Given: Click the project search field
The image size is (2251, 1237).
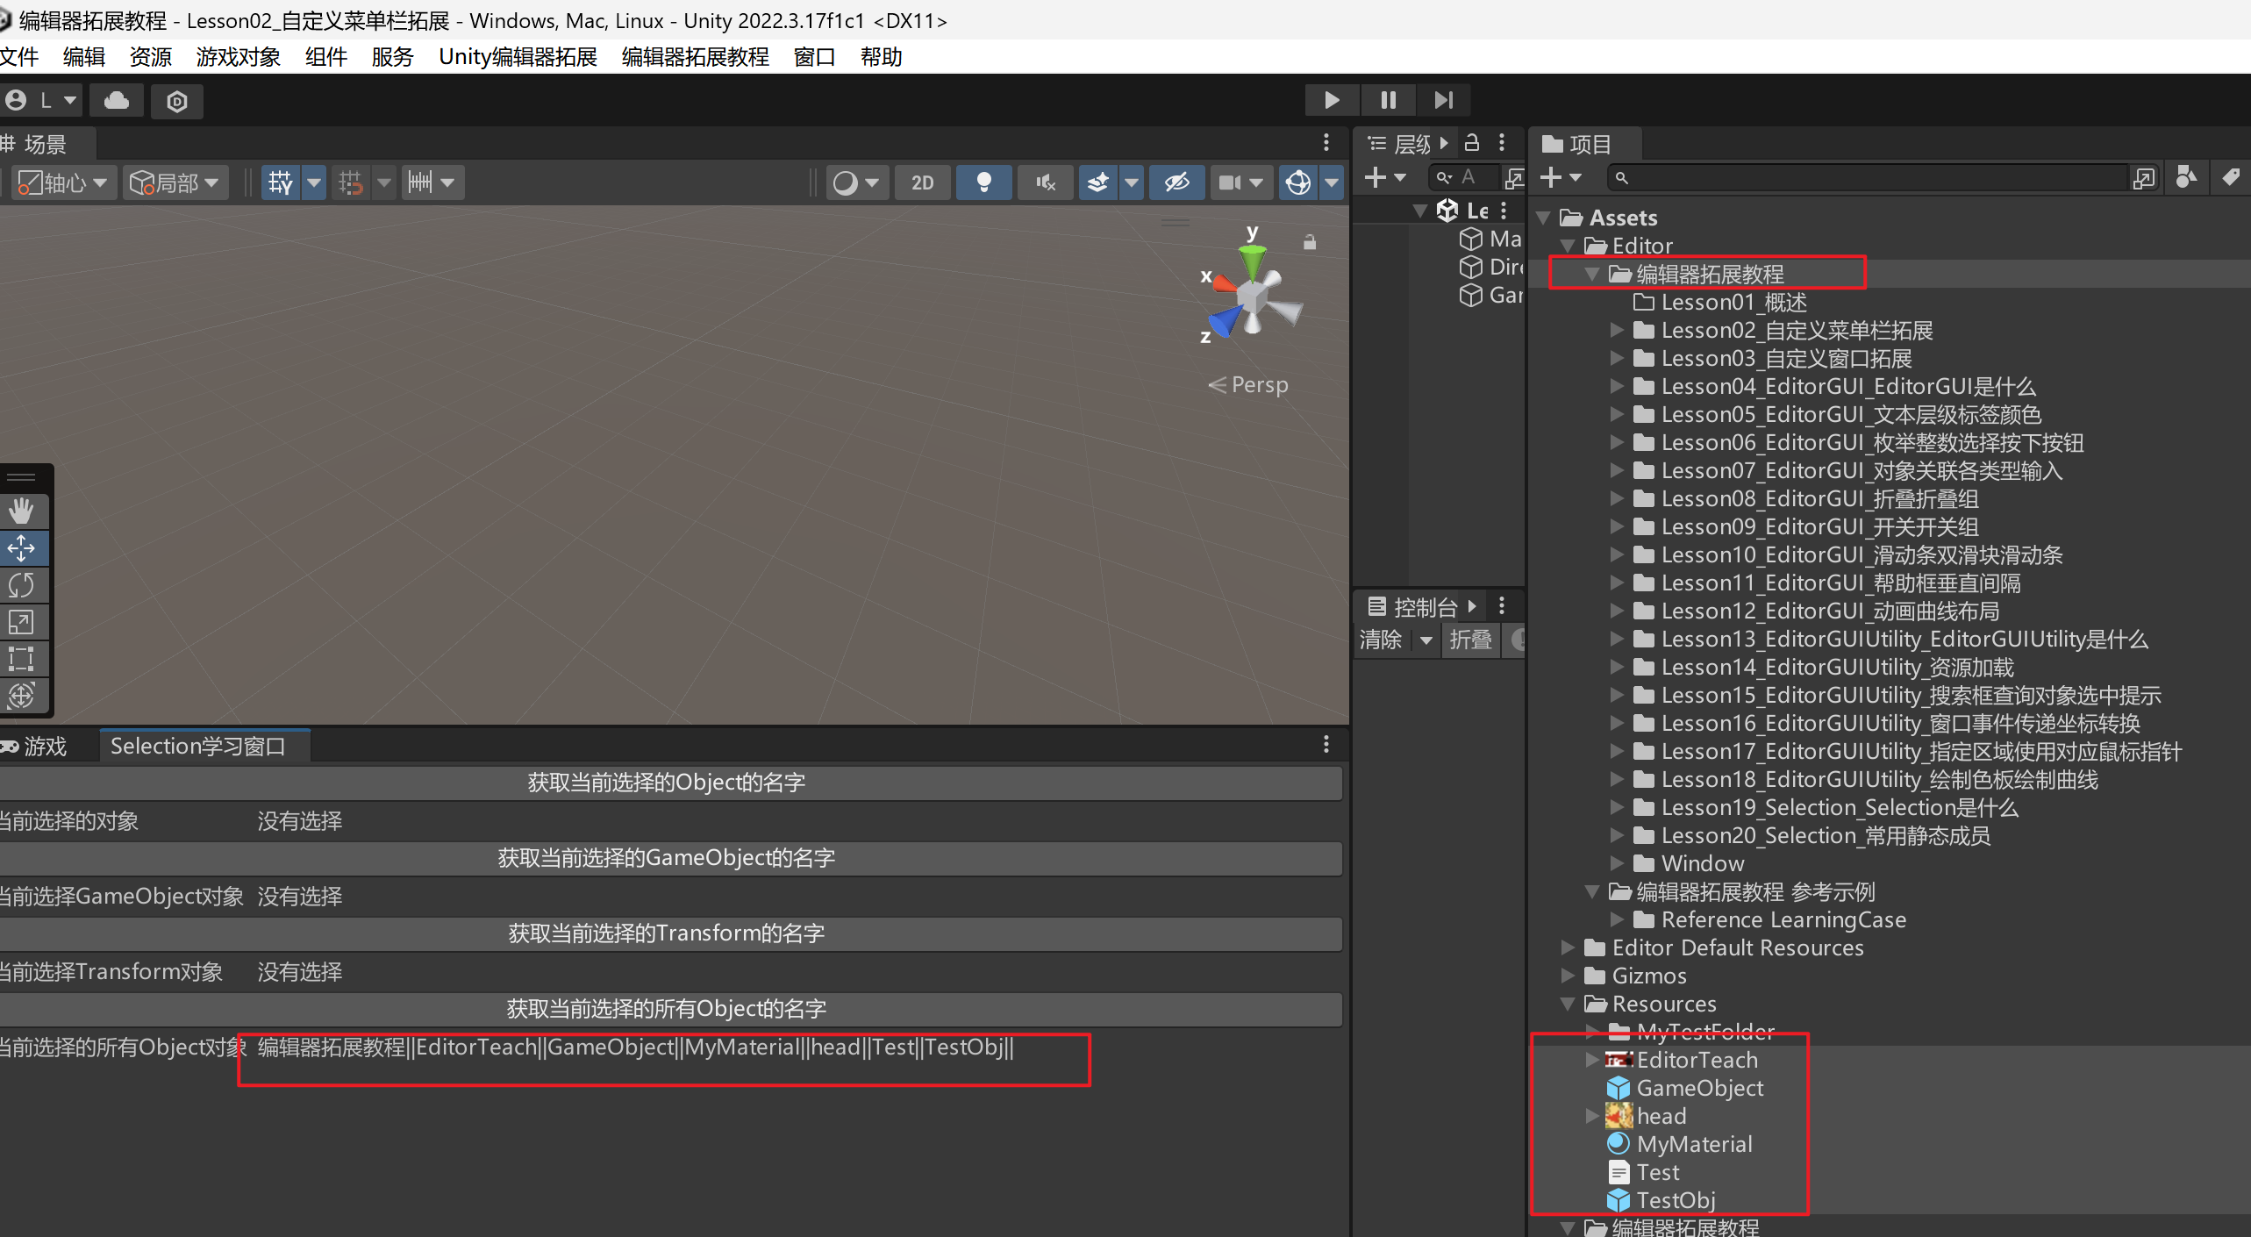Looking at the screenshot, I should coord(1869,178).
